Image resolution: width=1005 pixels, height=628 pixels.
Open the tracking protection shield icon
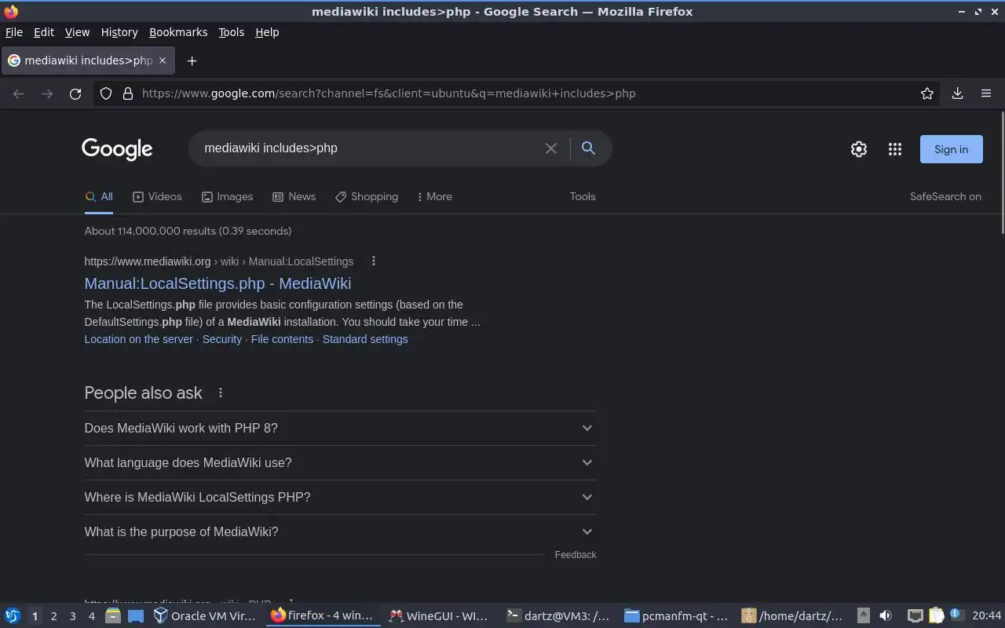(x=106, y=93)
